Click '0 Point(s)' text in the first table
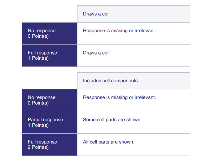Viewport: 207px width, 167px height. [x=38, y=36]
